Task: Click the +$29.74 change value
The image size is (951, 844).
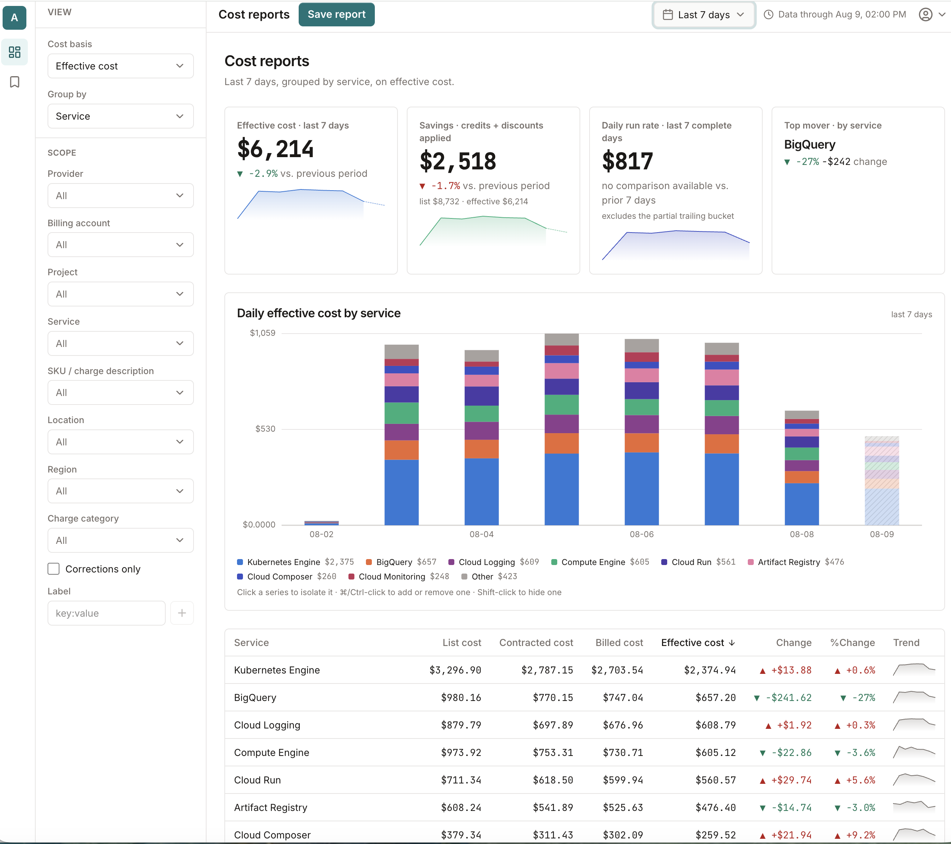Action: [x=791, y=780]
